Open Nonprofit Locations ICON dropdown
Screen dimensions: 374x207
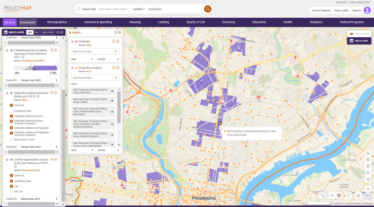click(x=82, y=150)
